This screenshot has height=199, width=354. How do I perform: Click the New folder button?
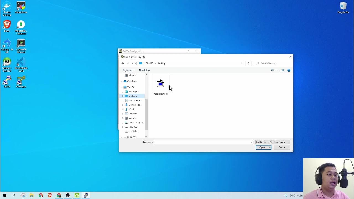pyautogui.click(x=144, y=70)
